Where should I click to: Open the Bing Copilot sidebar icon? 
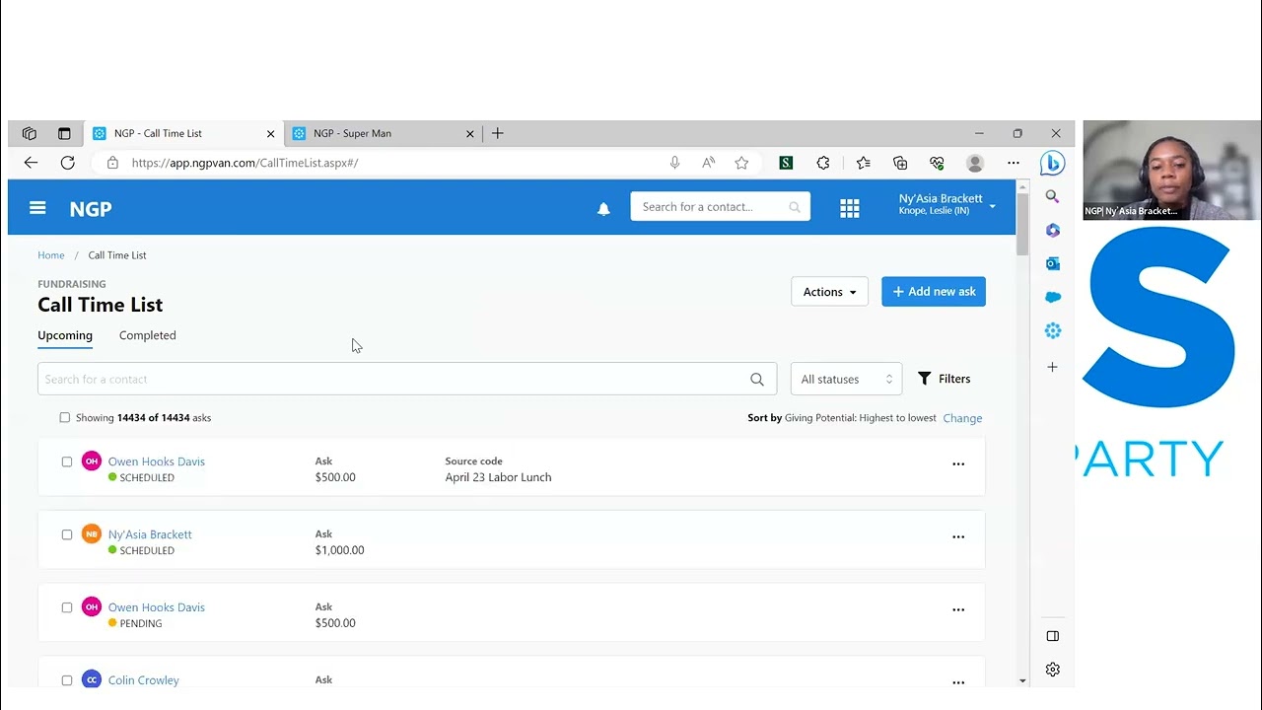[1053, 163]
